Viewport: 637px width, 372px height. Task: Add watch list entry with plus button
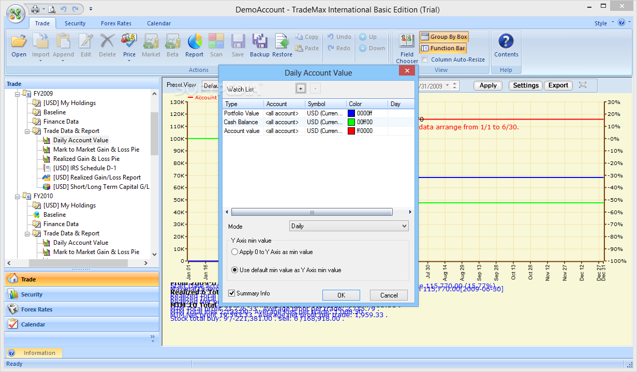[x=300, y=88]
